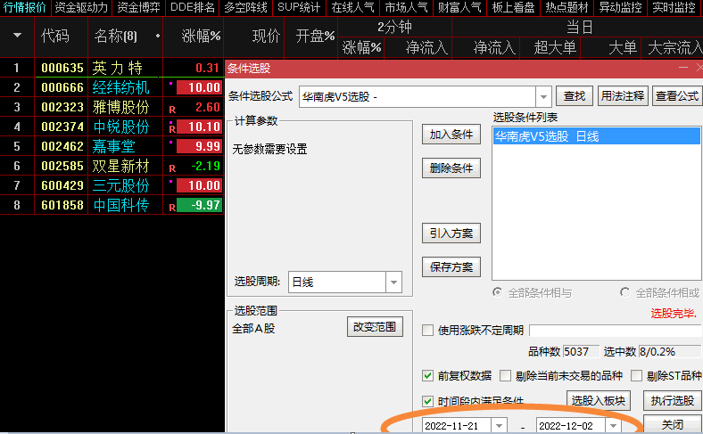This screenshot has width=703, height=434.
Task: Open the table header dropdown triangle
Action: tap(17, 35)
